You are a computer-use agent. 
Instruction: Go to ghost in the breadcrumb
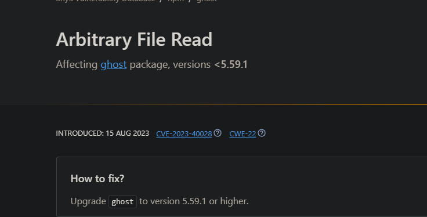point(207,1)
